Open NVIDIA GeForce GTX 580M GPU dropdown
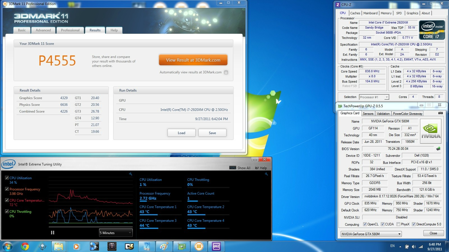 coord(371,234)
